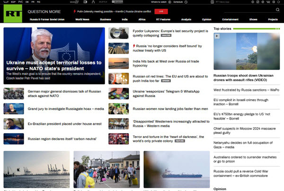This screenshot has height=191, width=284.
Task: Open the Entertainment section
Action: 230,19
